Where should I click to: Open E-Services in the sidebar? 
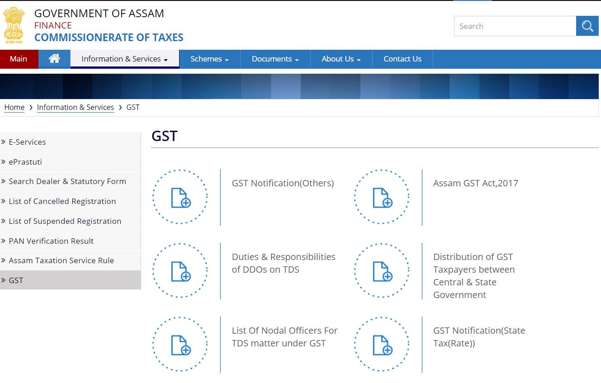pos(27,142)
